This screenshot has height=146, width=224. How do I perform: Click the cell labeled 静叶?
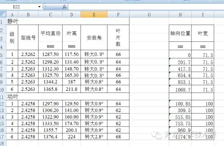click(68, 21)
